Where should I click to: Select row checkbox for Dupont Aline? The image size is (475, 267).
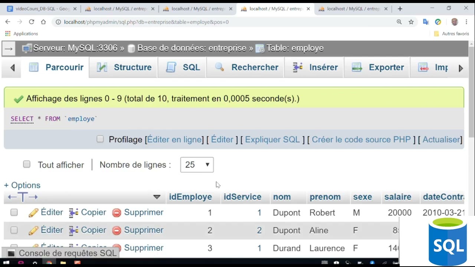tap(14, 230)
